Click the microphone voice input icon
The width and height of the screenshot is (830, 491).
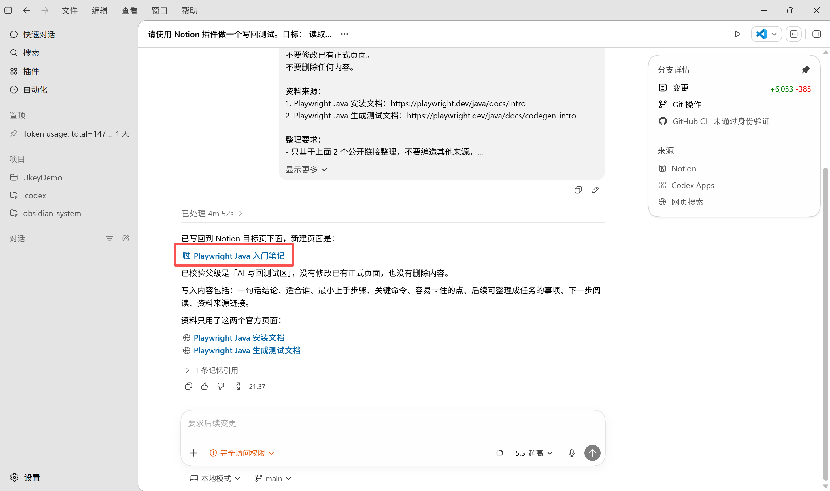[x=572, y=453]
